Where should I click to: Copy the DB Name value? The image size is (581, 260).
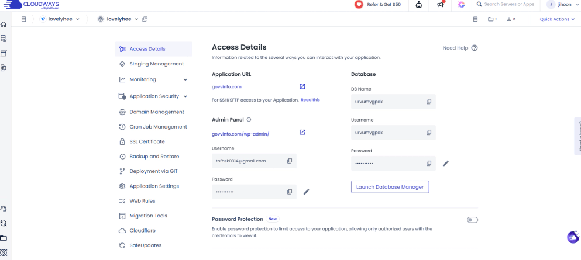[429, 102]
